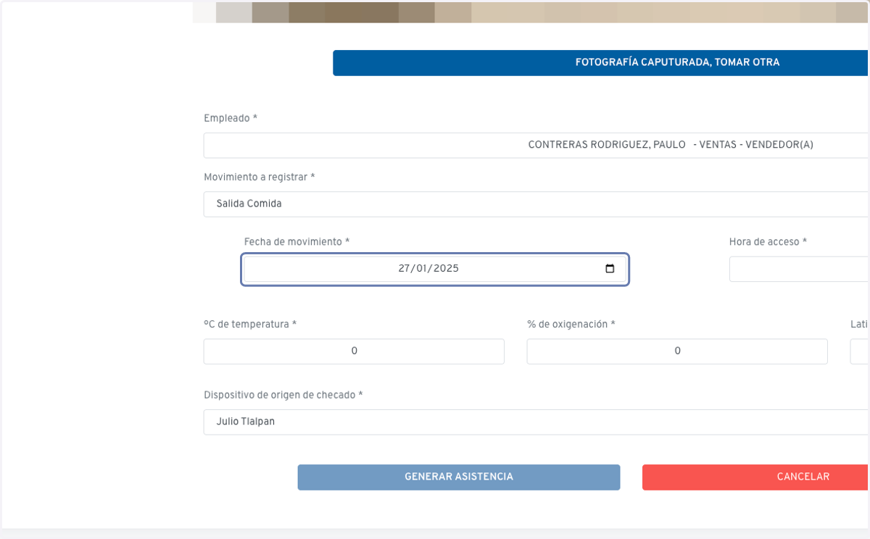Click the Fecha de movimiento date field
The image size is (870, 539).
[435, 269]
